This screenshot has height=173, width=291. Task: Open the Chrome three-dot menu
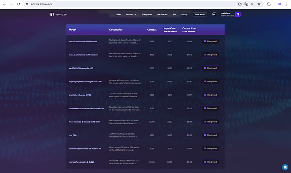[286, 4]
